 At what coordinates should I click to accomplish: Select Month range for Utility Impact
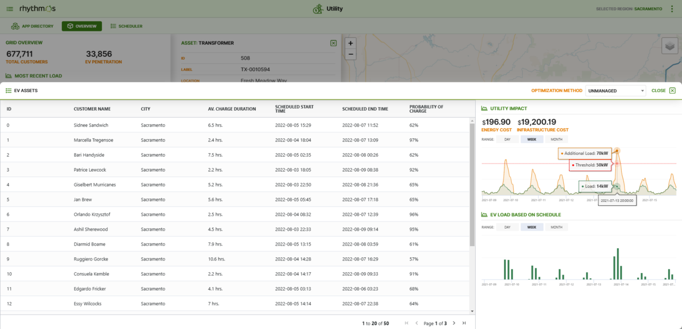[556, 139]
